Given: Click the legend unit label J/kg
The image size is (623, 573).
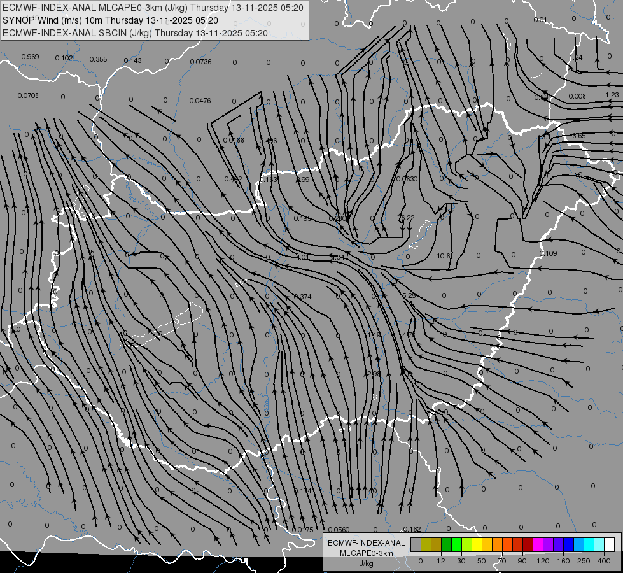Looking at the screenshot, I should [367, 563].
